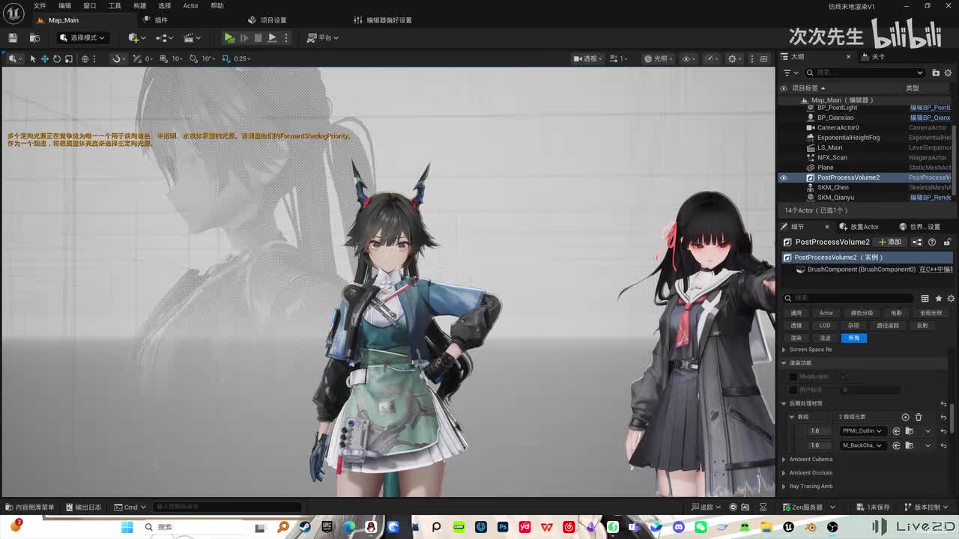This screenshot has height=539, width=959.
Task: Select CameraActor0 in the Outliner
Action: pyautogui.click(x=838, y=127)
